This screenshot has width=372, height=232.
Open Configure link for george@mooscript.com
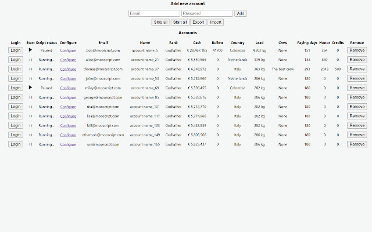click(x=68, y=97)
